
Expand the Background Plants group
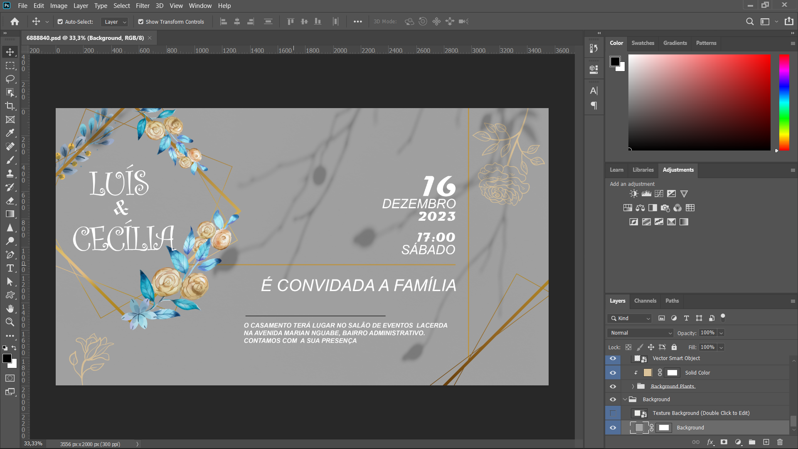click(x=633, y=386)
